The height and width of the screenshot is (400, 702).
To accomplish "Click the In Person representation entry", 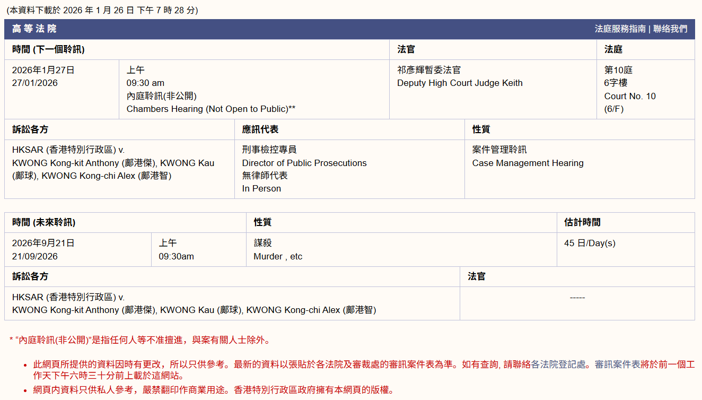I will (x=261, y=188).
